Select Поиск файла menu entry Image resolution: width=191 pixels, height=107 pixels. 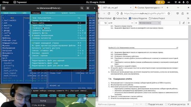[58, 23]
